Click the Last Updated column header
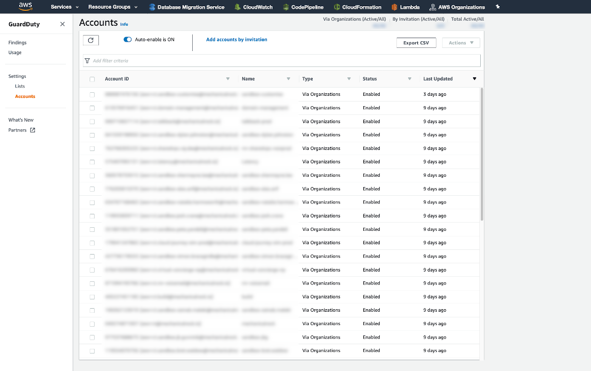Viewport: 591px width, 371px height. pyautogui.click(x=438, y=79)
